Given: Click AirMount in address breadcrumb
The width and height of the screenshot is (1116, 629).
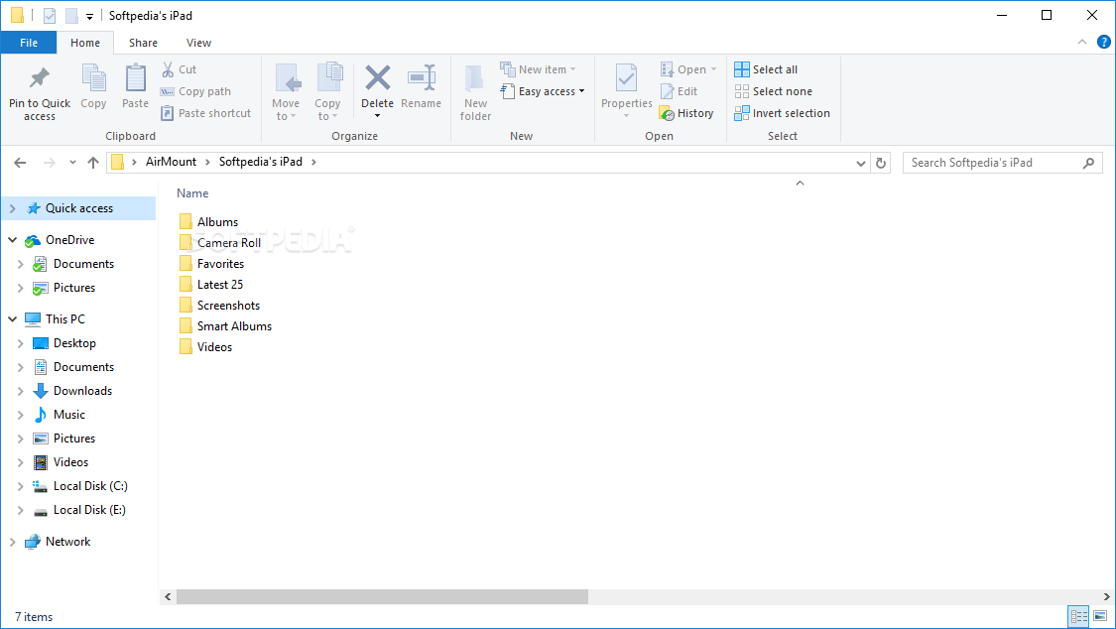Looking at the screenshot, I should pos(171,162).
